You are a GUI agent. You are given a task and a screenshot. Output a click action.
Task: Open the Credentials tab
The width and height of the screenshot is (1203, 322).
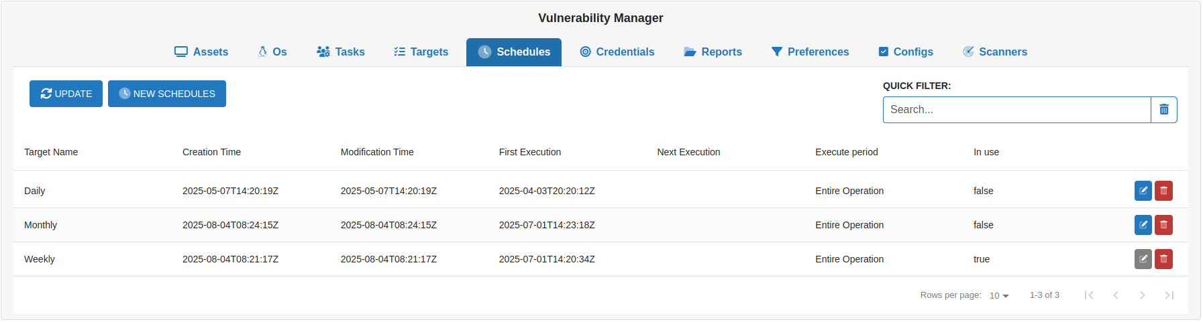[x=617, y=52]
